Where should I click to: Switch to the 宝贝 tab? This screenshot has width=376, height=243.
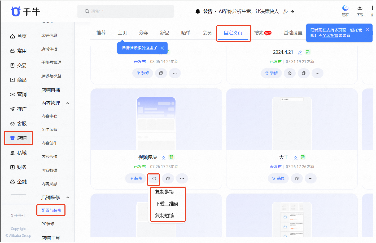click(x=122, y=33)
